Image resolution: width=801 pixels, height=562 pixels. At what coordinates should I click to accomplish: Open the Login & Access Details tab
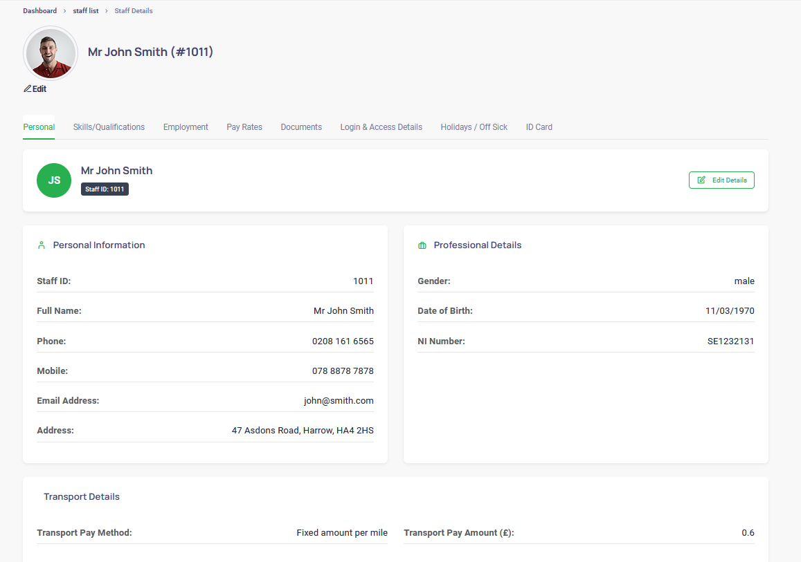[381, 127]
